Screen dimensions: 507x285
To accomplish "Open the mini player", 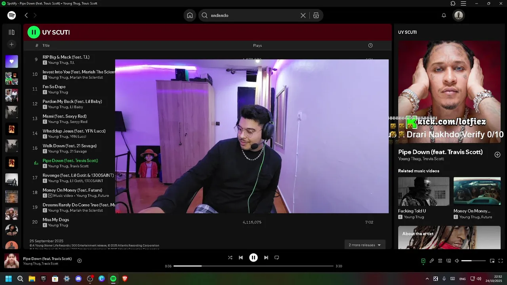I will click(x=492, y=261).
